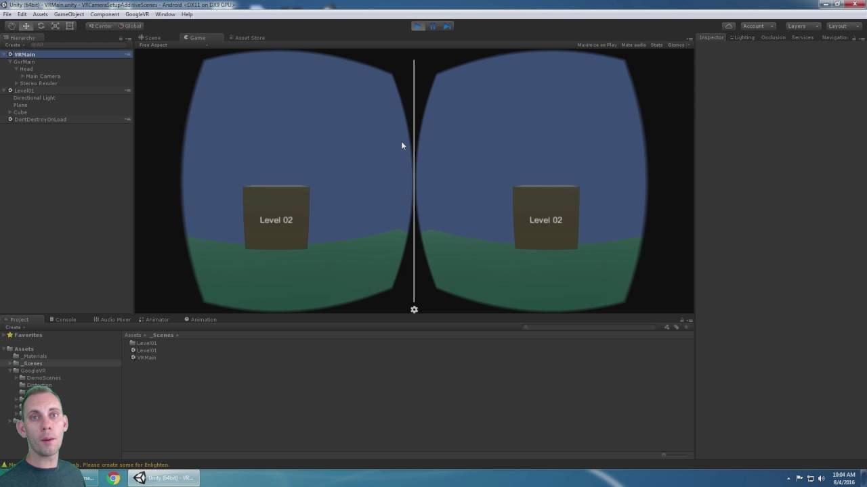The image size is (867, 487).
Task: Toggle Maximize on Play
Action: coord(597,45)
